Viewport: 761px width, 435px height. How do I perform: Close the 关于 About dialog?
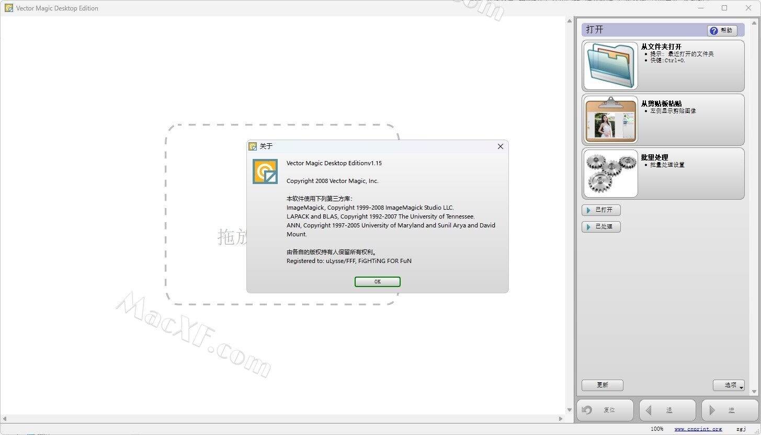tap(501, 146)
